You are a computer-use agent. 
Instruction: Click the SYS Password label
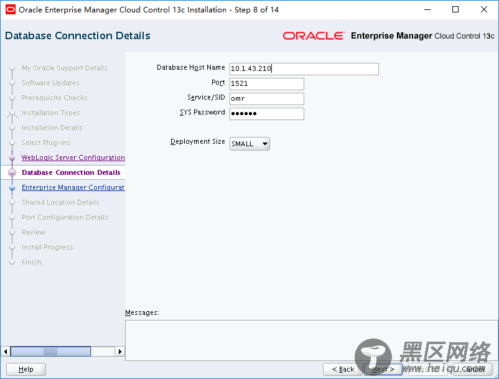coord(202,113)
